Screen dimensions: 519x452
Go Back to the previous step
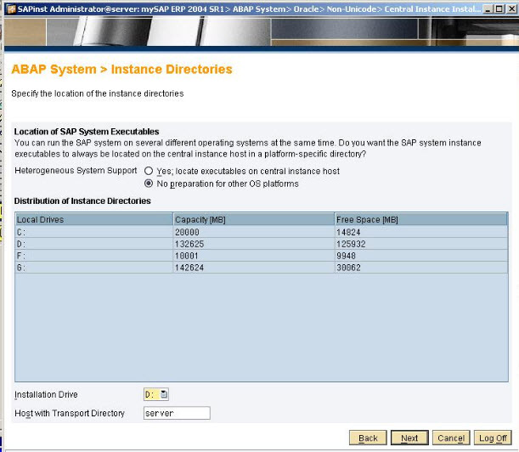pos(368,438)
